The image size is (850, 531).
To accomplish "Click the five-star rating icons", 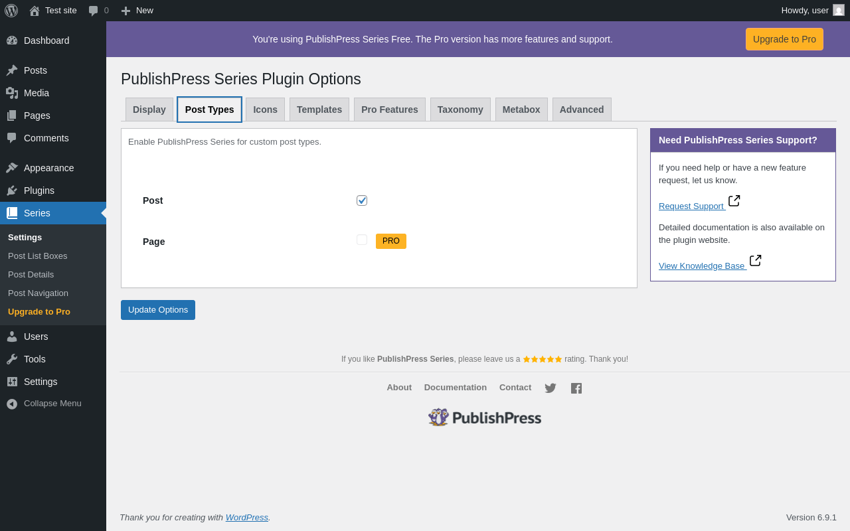I will (543, 359).
